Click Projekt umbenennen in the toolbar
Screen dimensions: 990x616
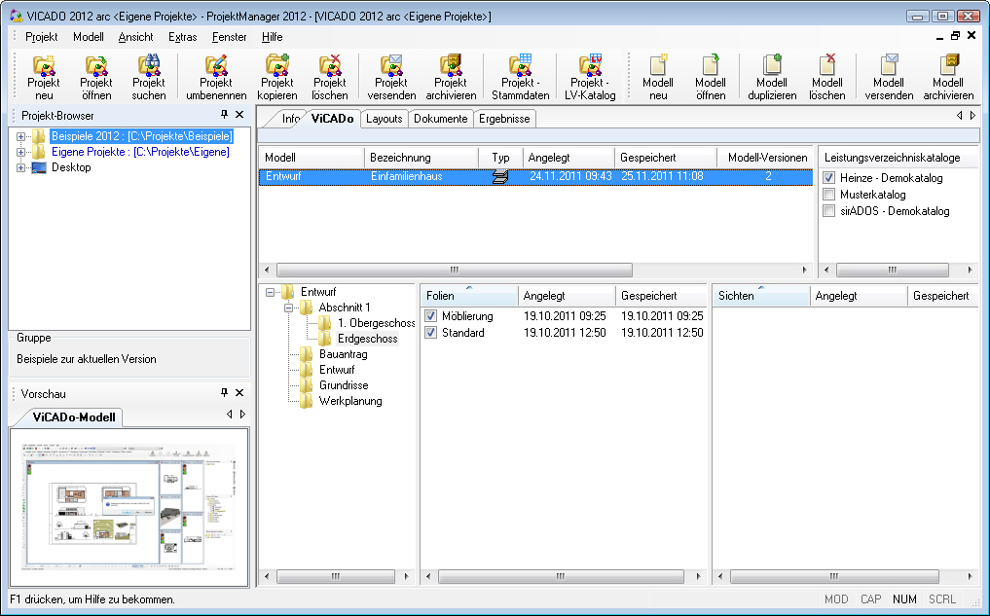tap(216, 77)
